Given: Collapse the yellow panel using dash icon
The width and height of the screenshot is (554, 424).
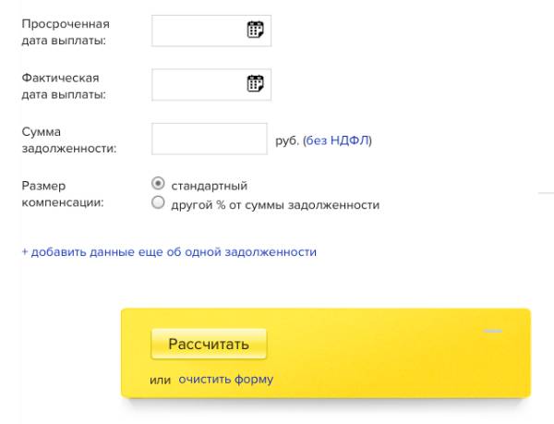Looking at the screenshot, I should [x=493, y=331].
